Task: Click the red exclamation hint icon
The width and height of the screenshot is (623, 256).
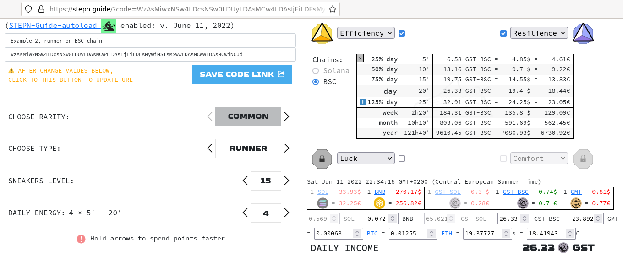Action: click(81, 239)
